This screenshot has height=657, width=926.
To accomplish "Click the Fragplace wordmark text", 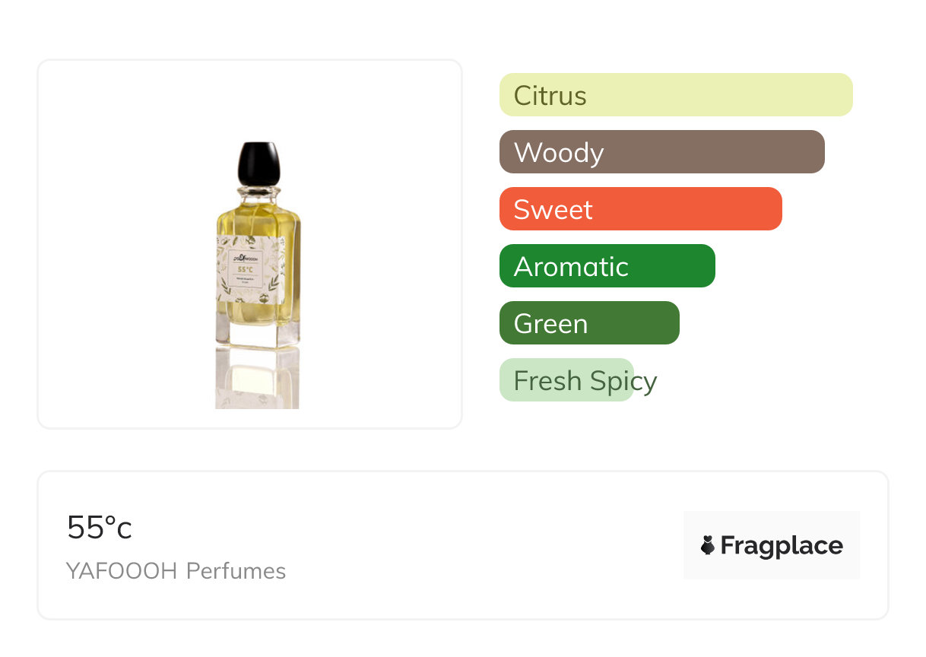I will point(782,545).
